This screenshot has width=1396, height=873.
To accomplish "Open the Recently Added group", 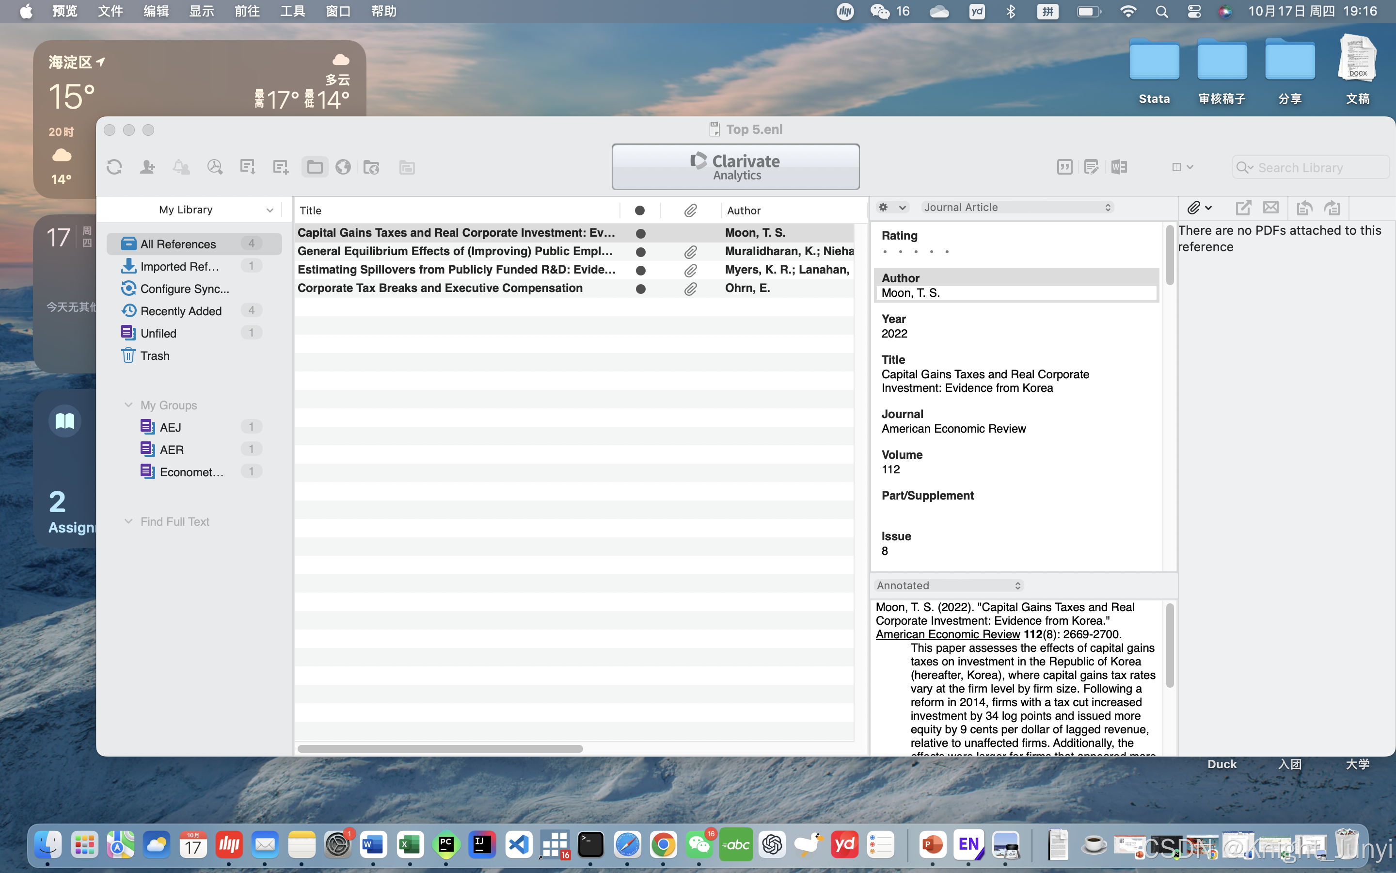I will [x=180, y=311].
